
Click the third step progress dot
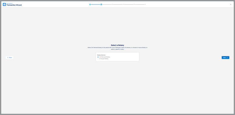point(112,4)
